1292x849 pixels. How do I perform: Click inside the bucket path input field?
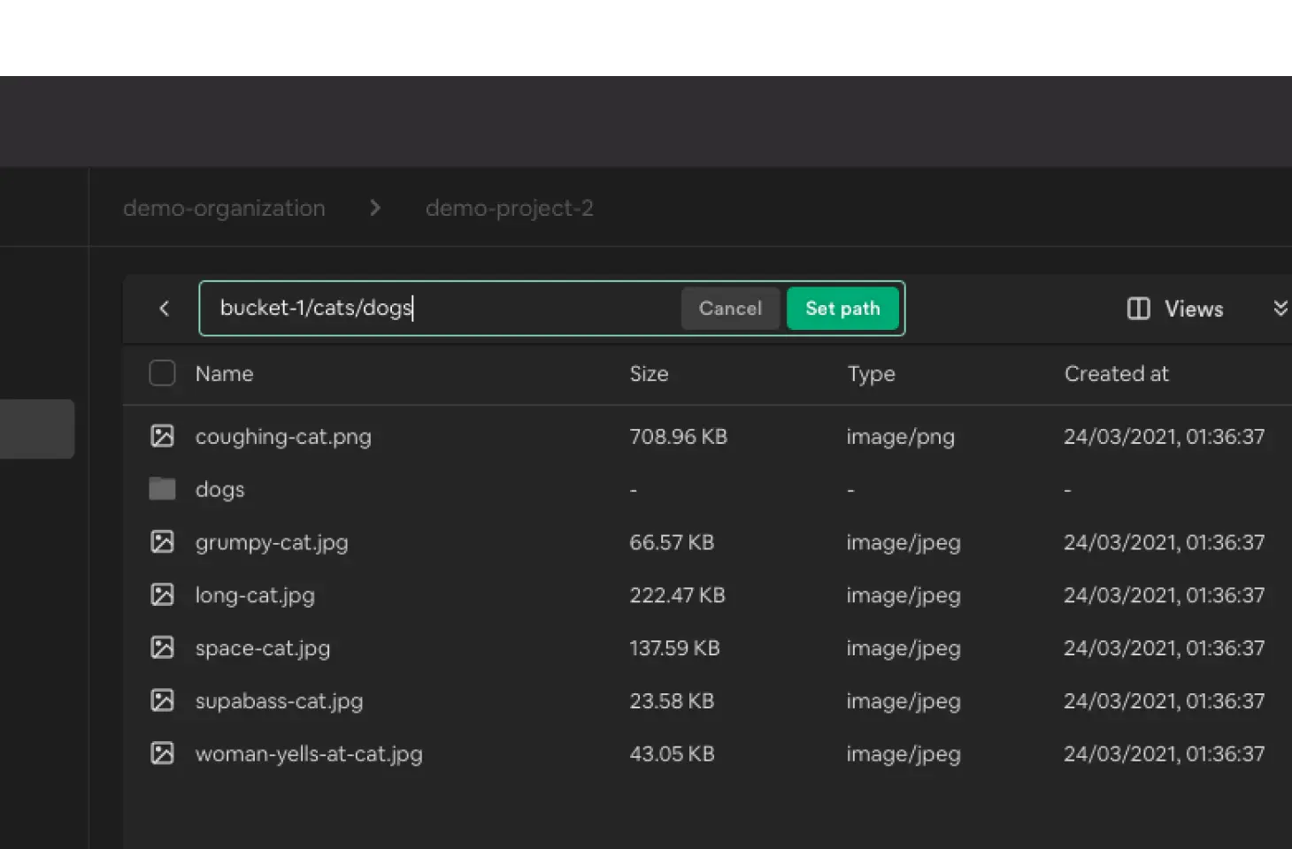442,309
